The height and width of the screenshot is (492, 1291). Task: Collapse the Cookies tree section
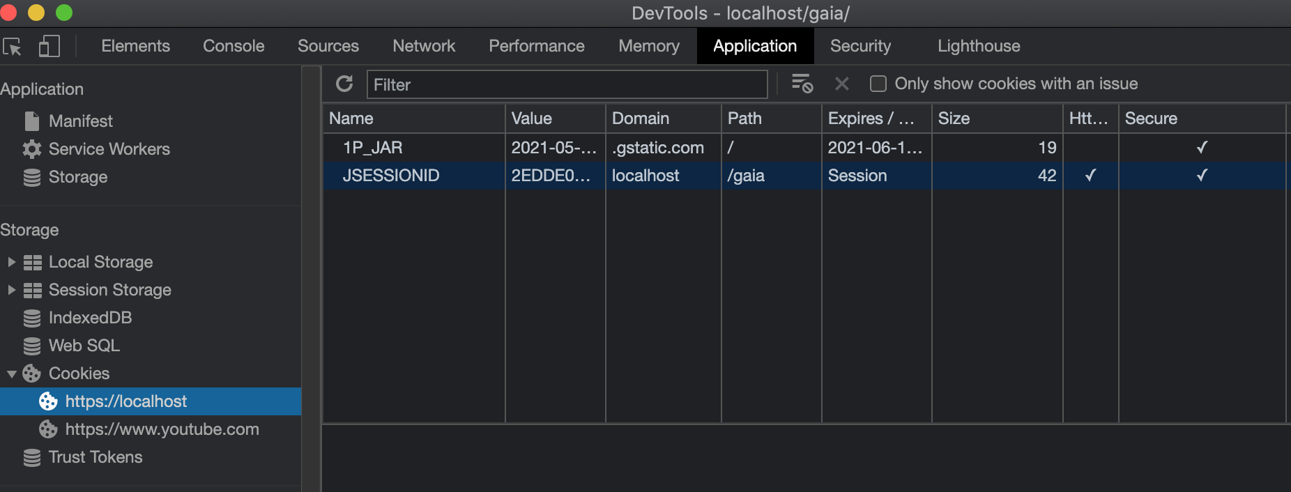click(x=11, y=374)
